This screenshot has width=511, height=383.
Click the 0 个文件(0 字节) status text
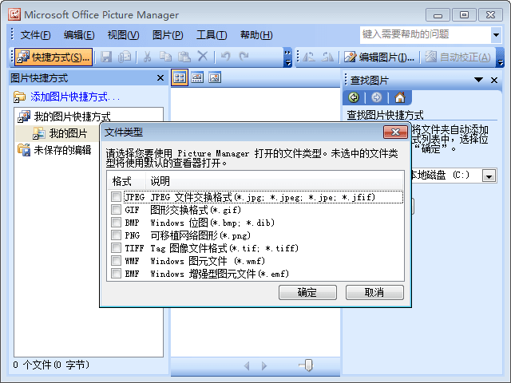51,365
